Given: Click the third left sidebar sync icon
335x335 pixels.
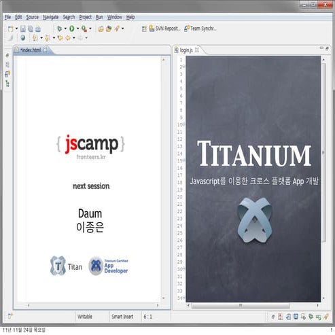Looking at the screenshot, I should coord(7,74).
